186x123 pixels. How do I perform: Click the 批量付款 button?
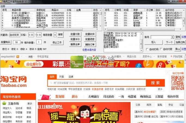(75, 34)
